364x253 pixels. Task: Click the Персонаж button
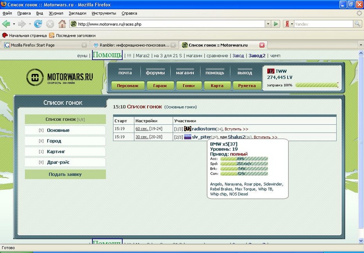click(128, 86)
